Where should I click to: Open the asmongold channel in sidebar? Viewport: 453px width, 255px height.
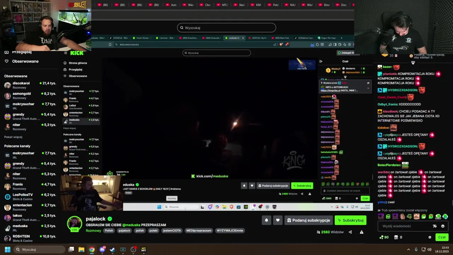pos(30,96)
